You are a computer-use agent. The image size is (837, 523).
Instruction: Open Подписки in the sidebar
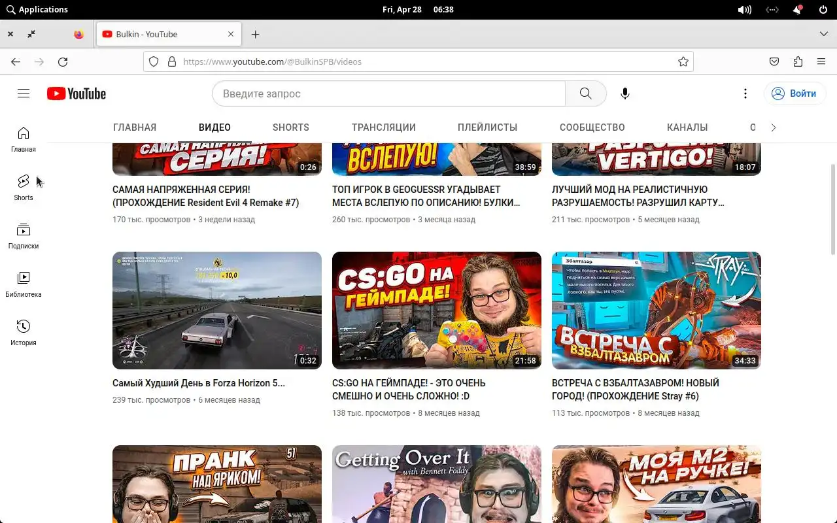(x=24, y=237)
